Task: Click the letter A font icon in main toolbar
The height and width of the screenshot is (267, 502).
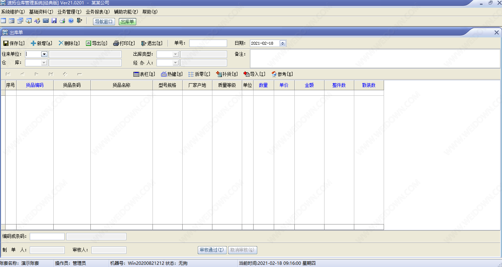Action: click(x=37, y=21)
